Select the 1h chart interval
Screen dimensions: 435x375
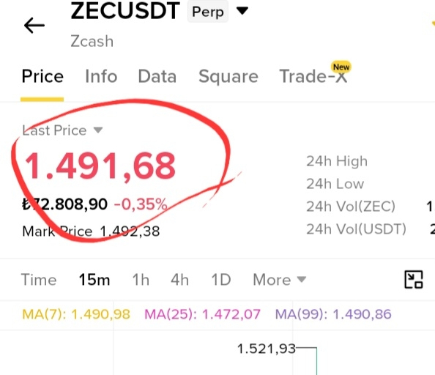click(x=141, y=279)
